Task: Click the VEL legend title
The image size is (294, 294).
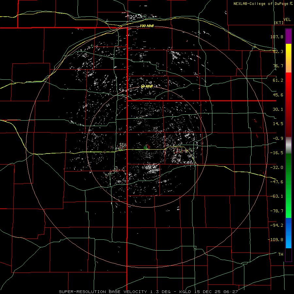Action: point(287,20)
